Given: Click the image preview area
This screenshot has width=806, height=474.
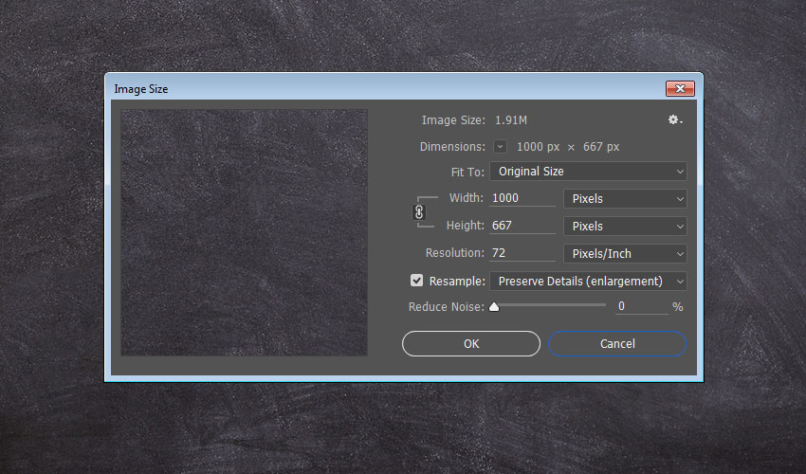Looking at the screenshot, I should click(x=244, y=232).
